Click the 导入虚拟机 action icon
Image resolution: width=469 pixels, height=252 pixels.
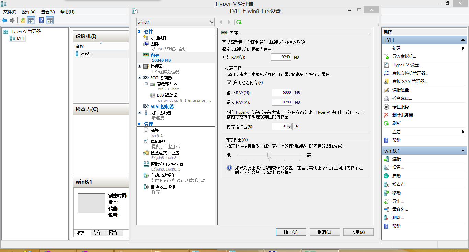[386, 56]
